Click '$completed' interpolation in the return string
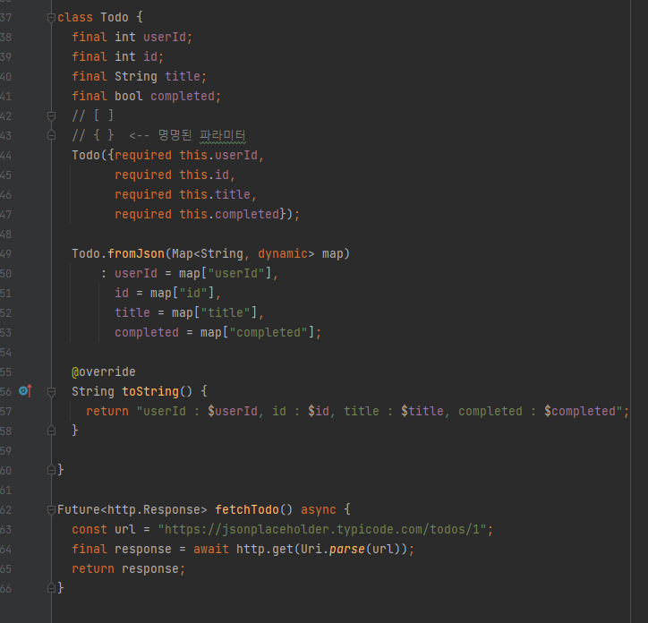Screen dimensions: 648x623 click(x=579, y=412)
